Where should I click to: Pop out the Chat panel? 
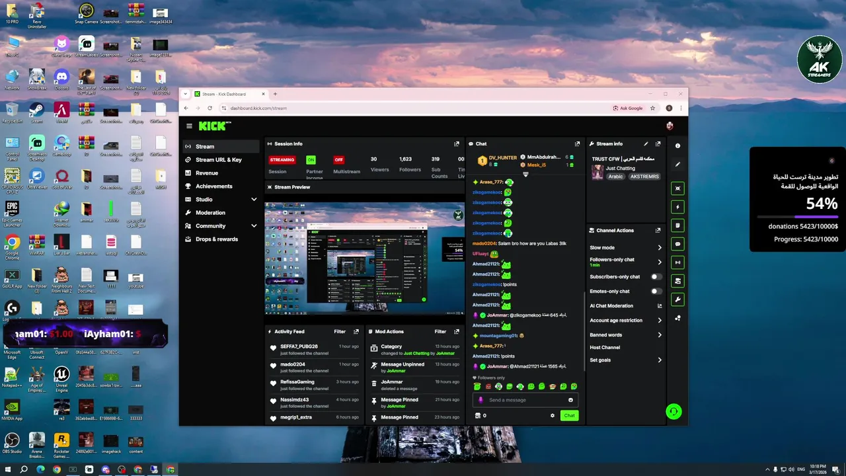tap(577, 143)
